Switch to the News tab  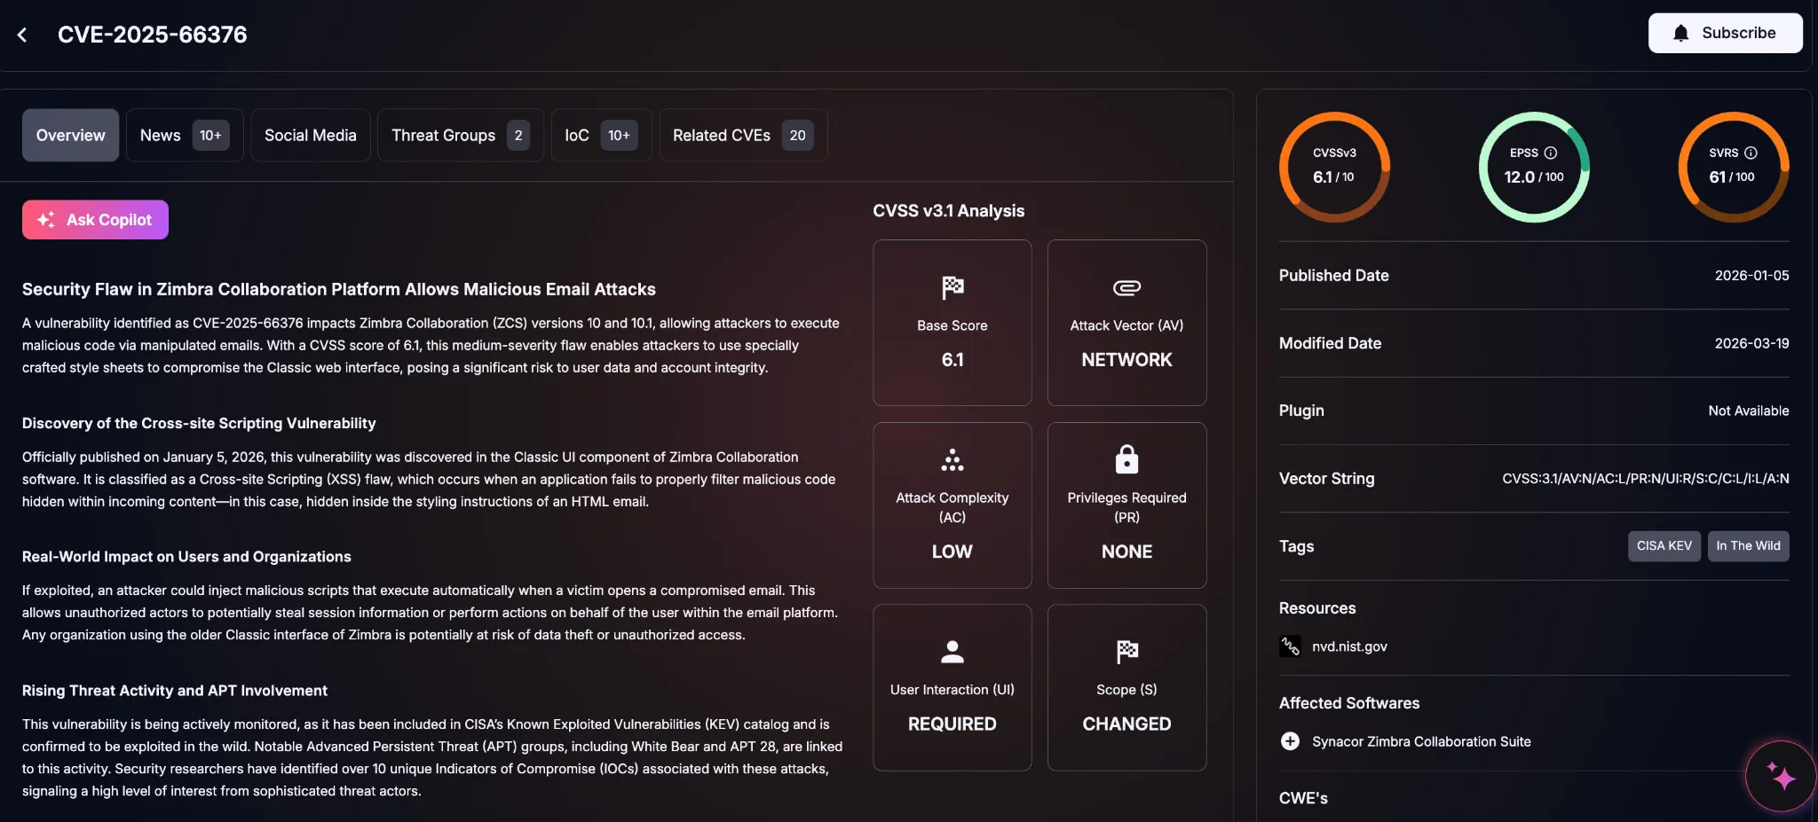[x=185, y=135]
